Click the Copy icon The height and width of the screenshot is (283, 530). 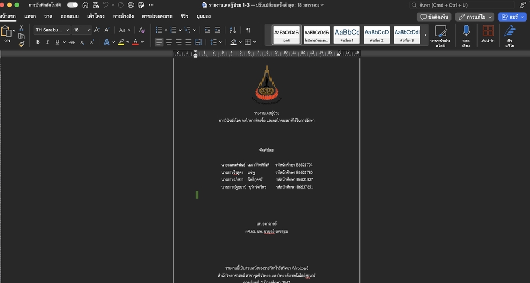pos(22,36)
